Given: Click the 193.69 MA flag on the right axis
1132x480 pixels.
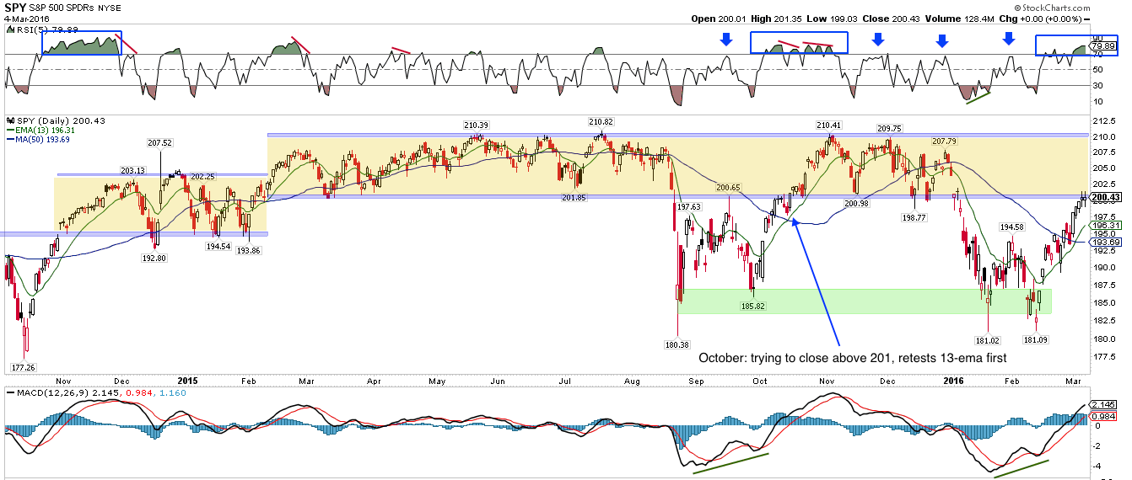Looking at the screenshot, I should [1103, 241].
